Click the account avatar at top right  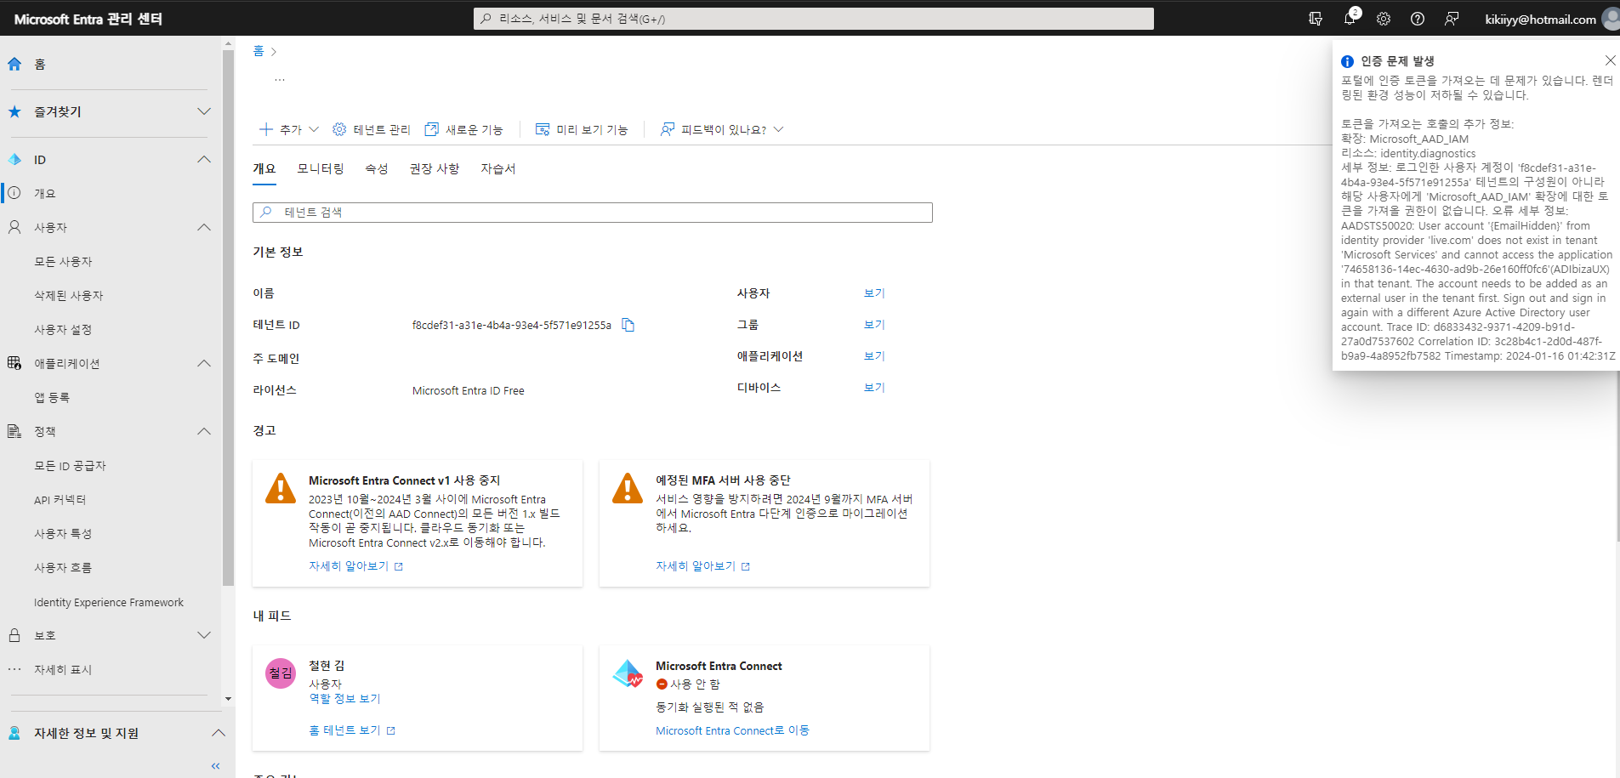pos(1611,19)
